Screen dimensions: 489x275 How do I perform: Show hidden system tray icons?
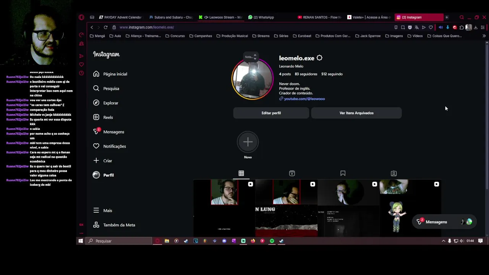(444, 241)
